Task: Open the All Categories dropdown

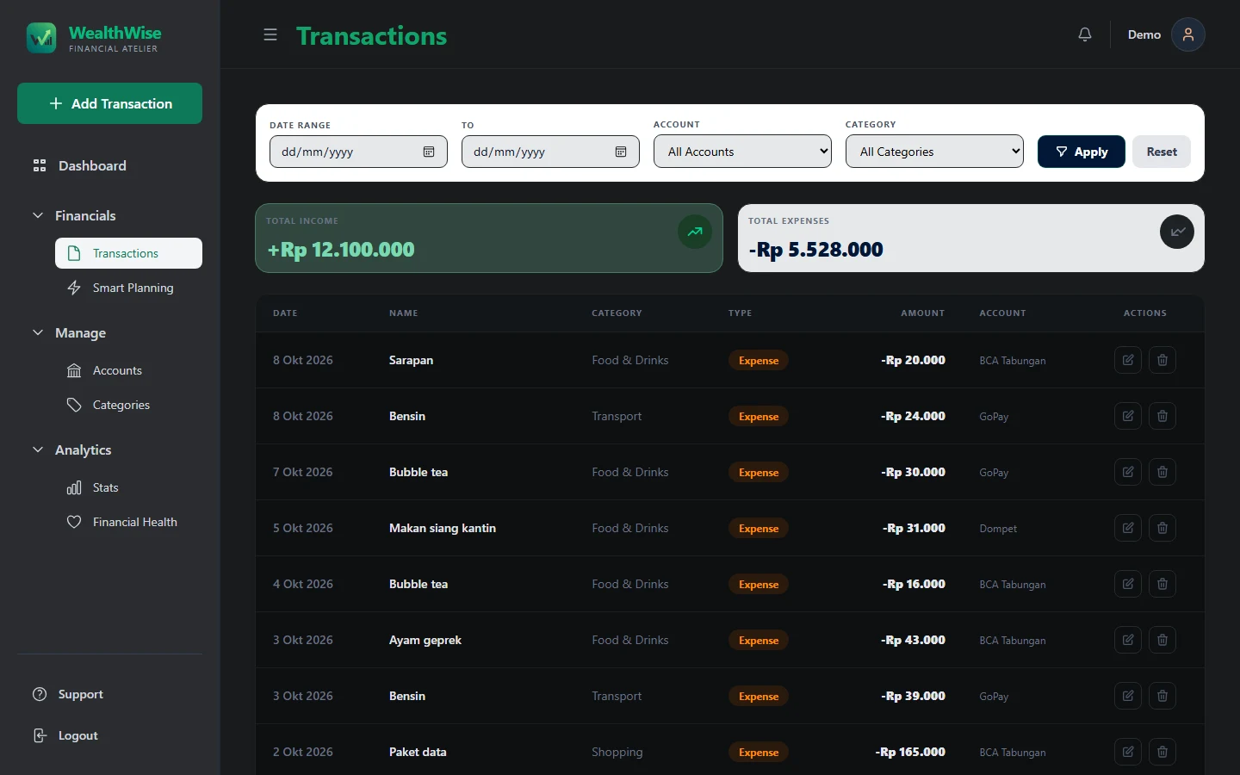Action: [934, 152]
